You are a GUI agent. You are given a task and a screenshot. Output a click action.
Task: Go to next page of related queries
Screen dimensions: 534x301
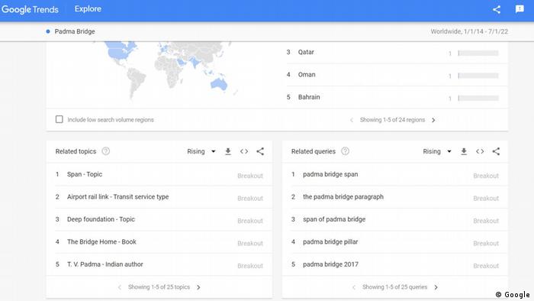point(436,287)
